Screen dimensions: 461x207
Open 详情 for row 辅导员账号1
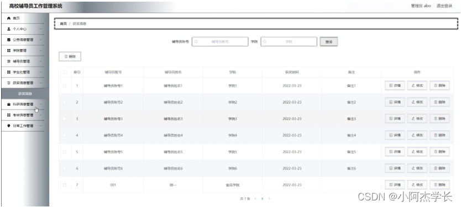[395, 86]
